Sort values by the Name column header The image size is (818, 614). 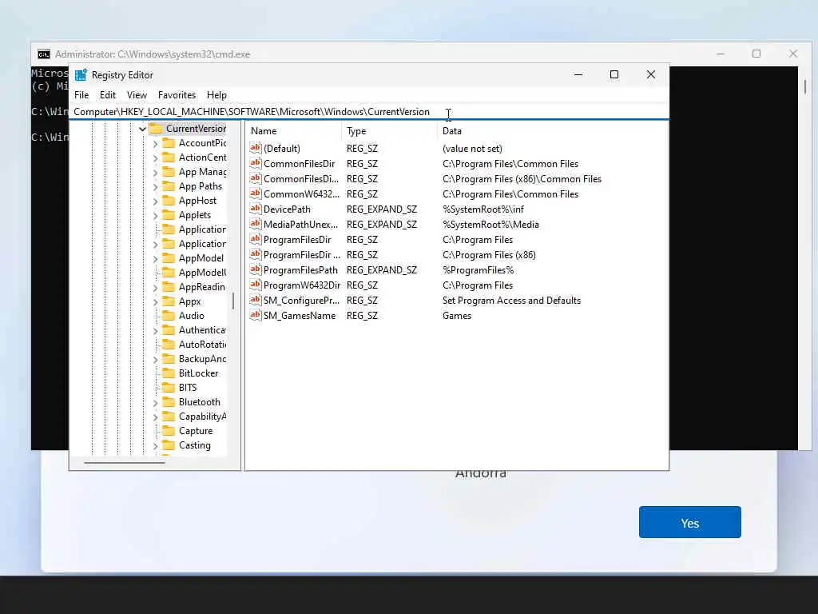[294, 131]
